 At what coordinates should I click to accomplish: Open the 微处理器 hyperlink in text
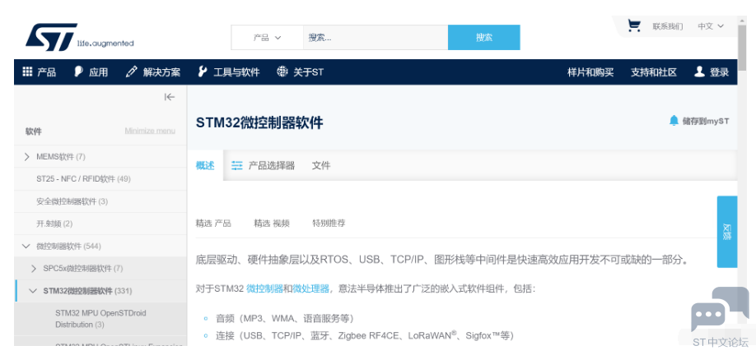click(x=311, y=289)
